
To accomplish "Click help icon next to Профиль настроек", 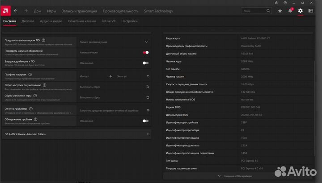I will [30, 74].
